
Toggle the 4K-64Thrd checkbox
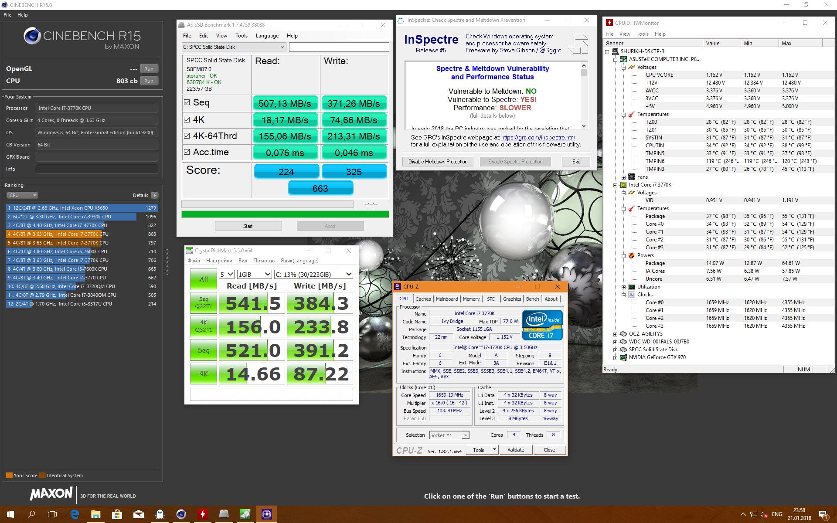pos(187,136)
